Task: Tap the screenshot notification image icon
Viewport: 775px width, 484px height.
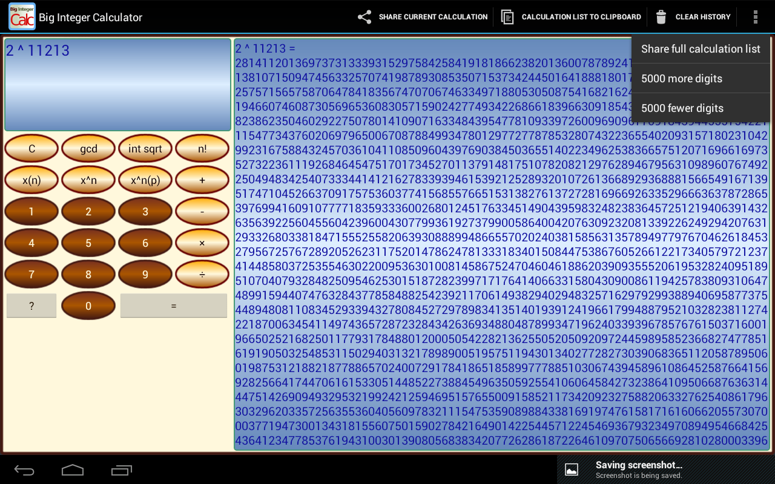Action: click(x=570, y=469)
